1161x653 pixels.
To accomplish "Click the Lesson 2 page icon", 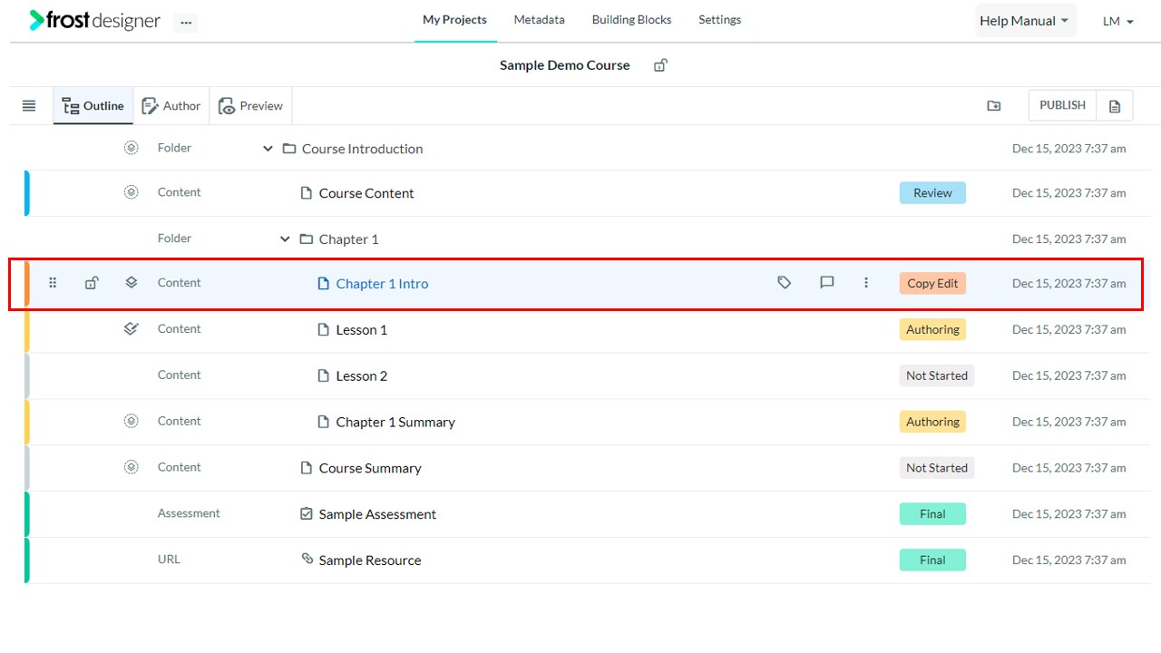I will coord(324,375).
